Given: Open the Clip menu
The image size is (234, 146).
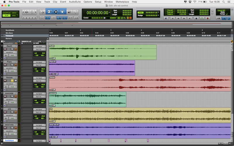Looking at the screenshot, I should pos(55,2).
